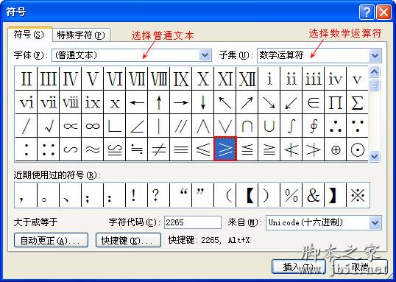Click the 插入 button
396x282 pixels.
299,267
